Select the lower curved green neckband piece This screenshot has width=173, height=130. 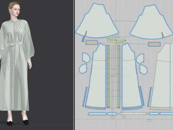(x=116, y=42)
